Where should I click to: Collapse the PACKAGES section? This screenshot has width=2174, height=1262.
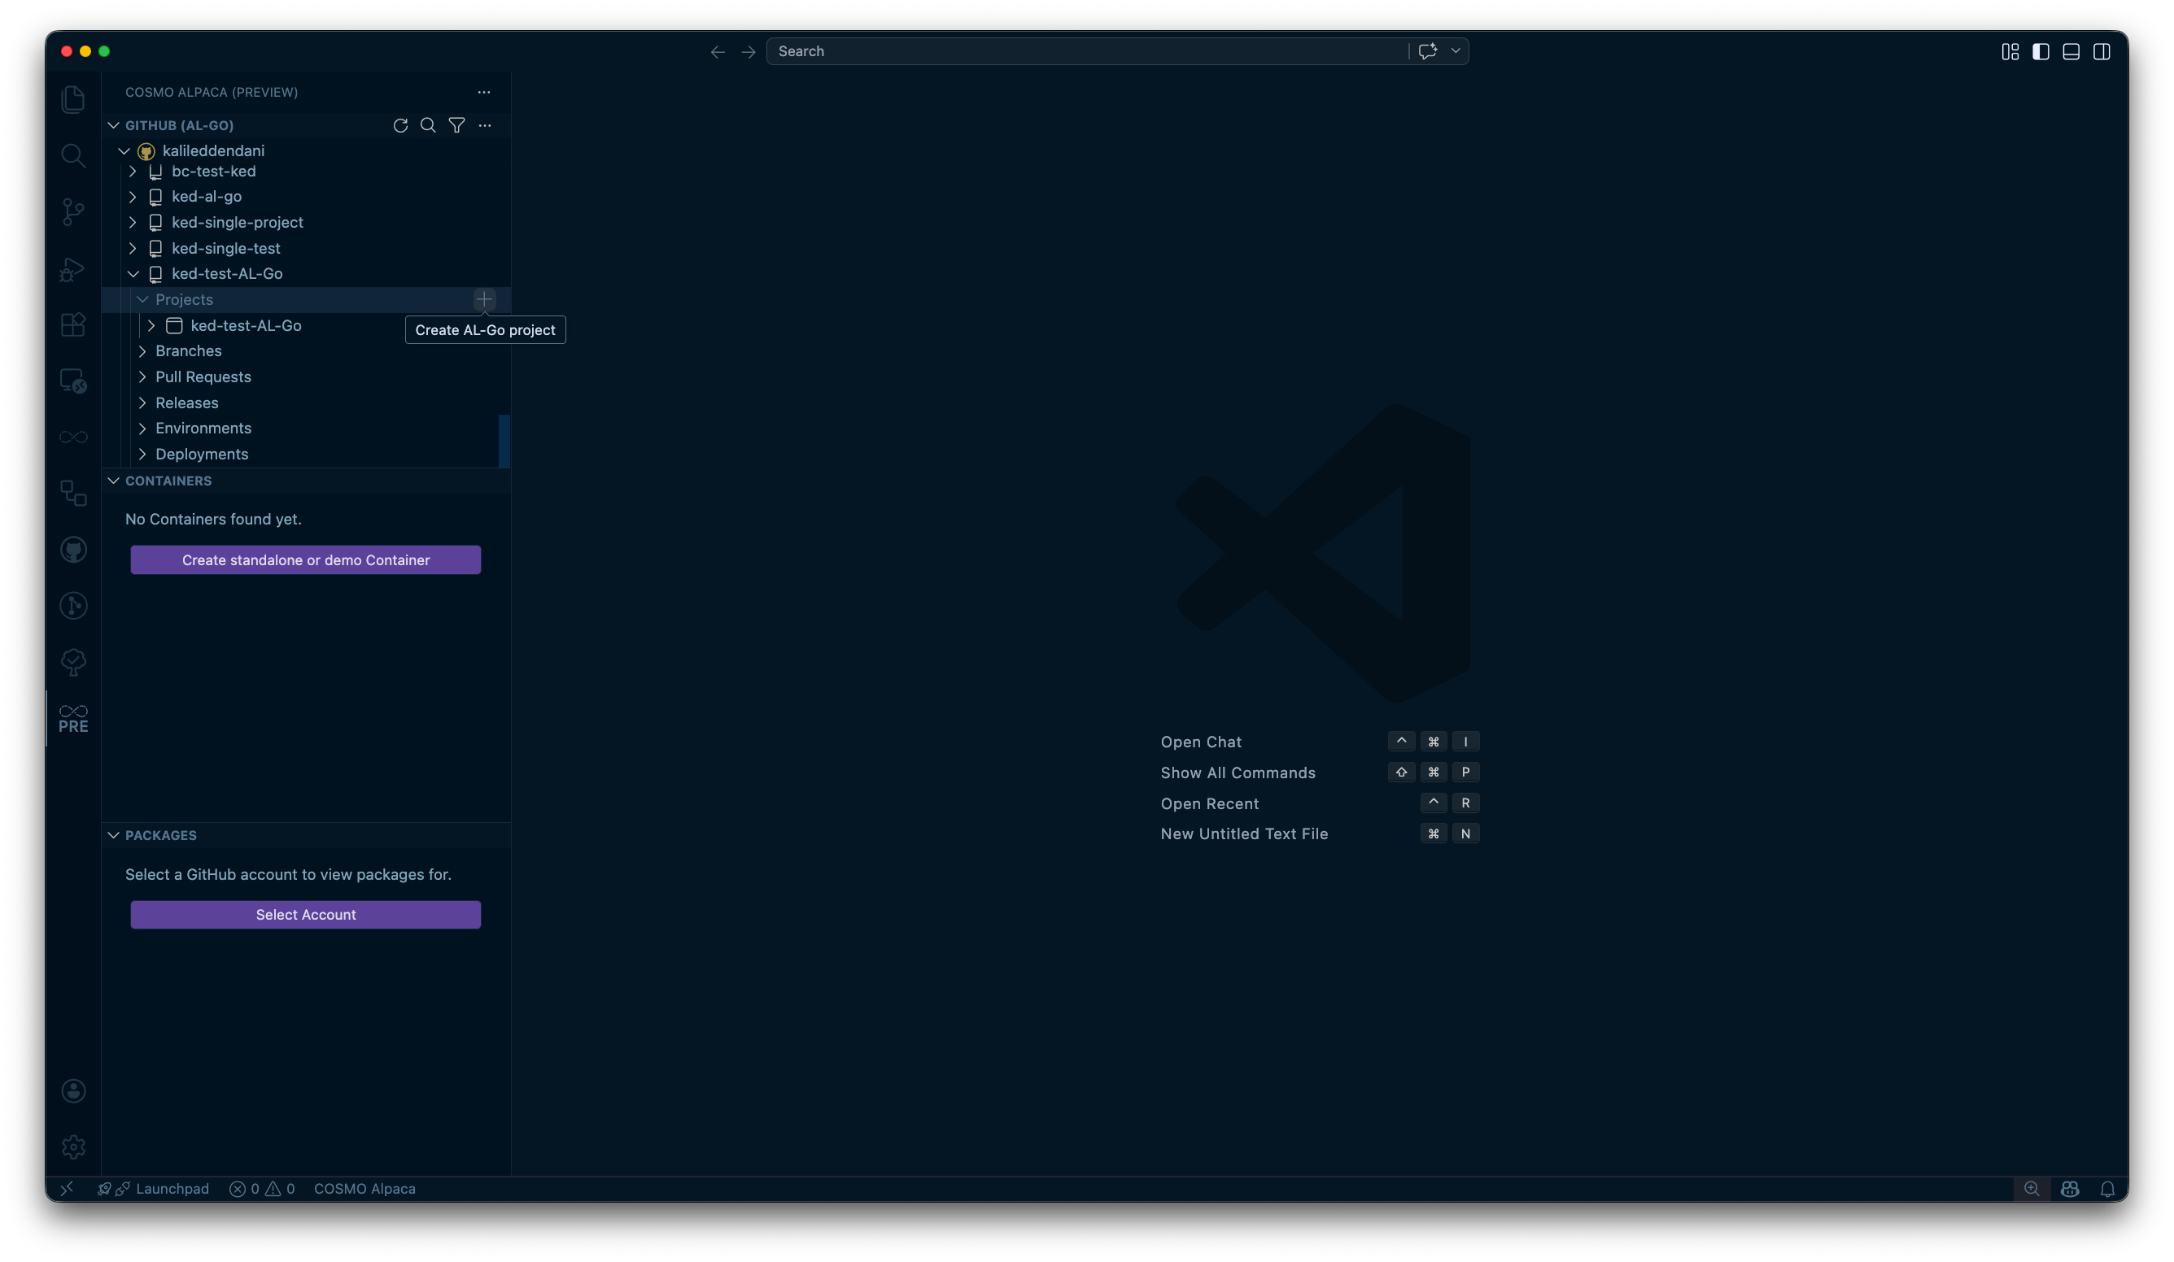tap(114, 835)
